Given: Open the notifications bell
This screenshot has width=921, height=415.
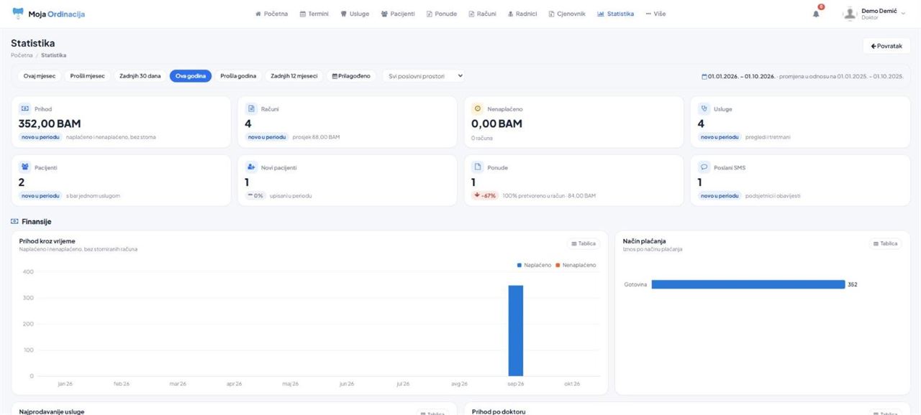Looking at the screenshot, I should coord(816,14).
